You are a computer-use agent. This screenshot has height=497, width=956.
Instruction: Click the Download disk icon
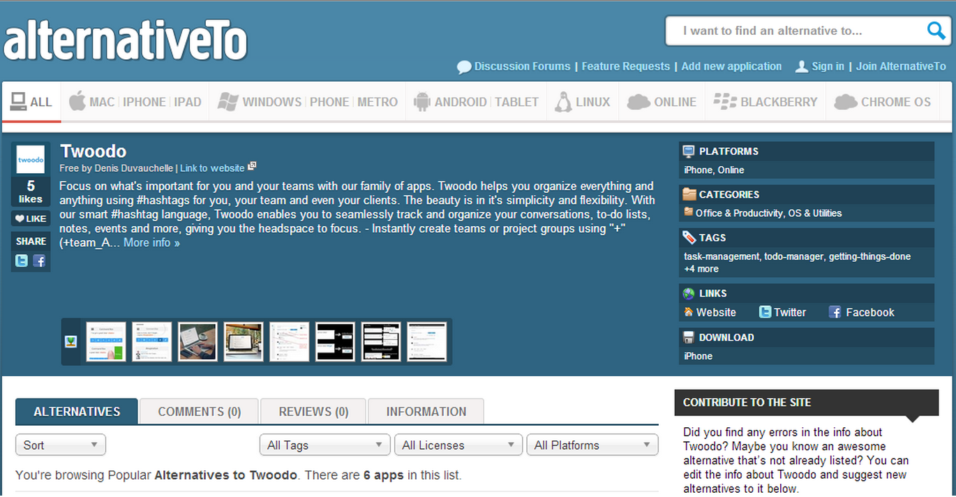[x=689, y=338]
